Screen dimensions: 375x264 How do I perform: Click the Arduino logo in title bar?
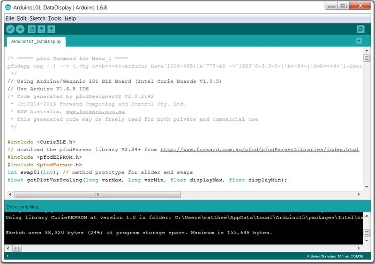(8, 7)
